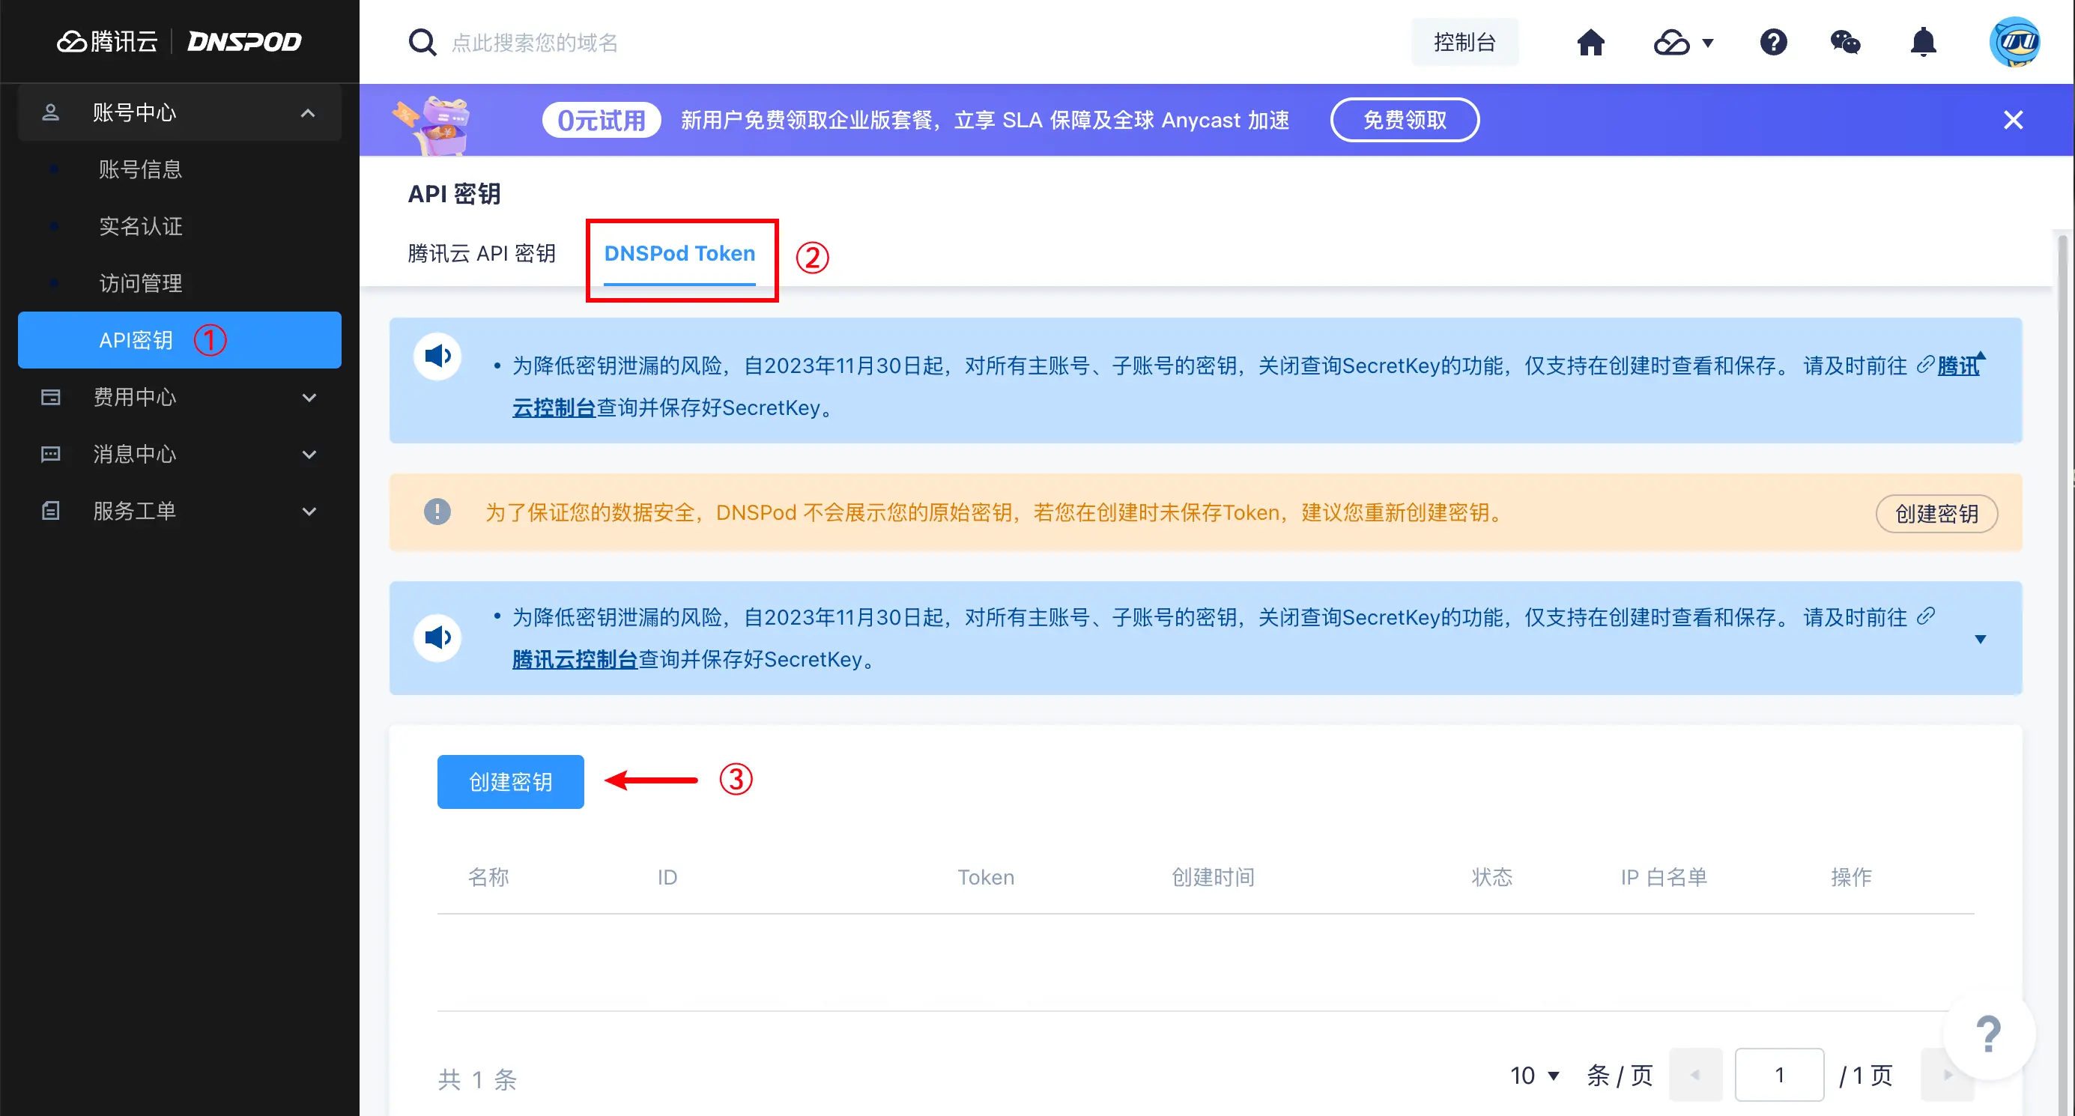Expand the 服务工单 sidebar section
This screenshot has width=2075, height=1116.
(x=309, y=512)
